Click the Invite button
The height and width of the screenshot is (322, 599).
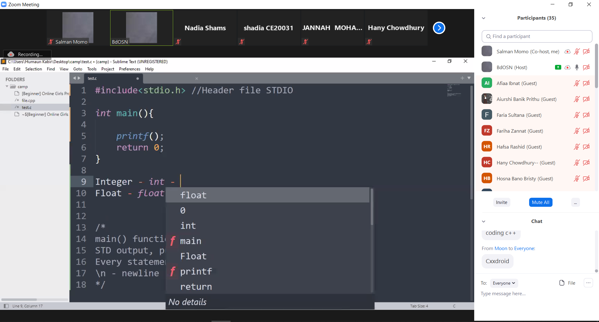click(x=501, y=202)
